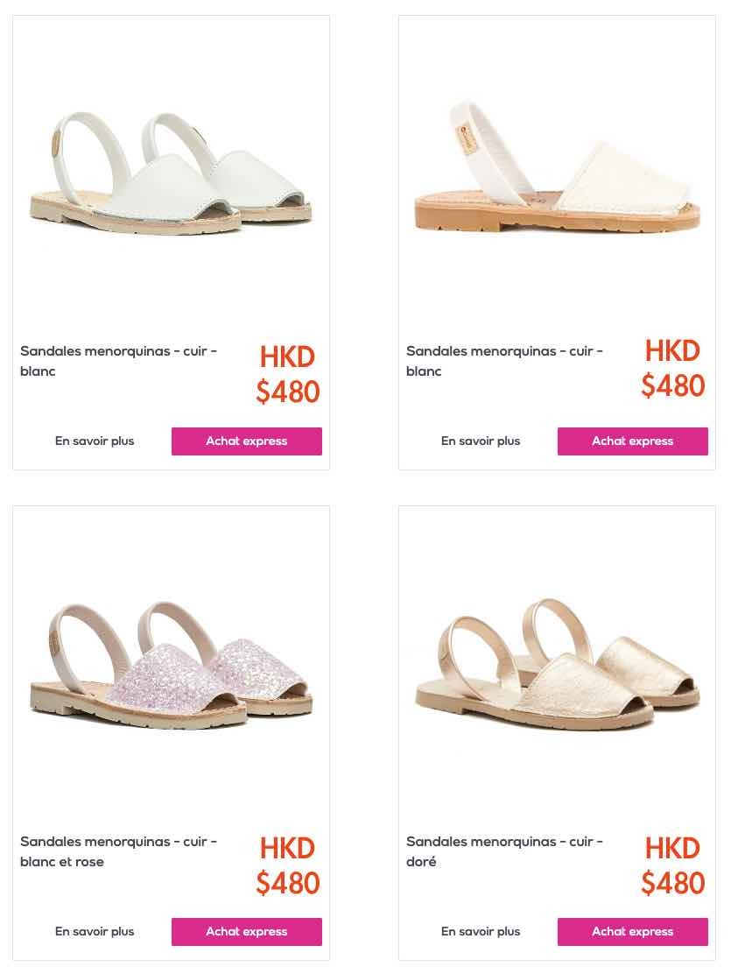Select 'Achat express' for the blanc et rose sandals
Image resolution: width=731 pixels, height=974 pixels.
pyautogui.click(x=247, y=932)
